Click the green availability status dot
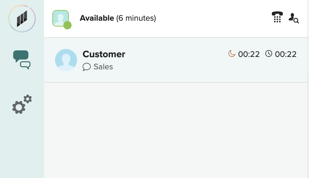Screen dimensions: 309x178 click(x=67, y=25)
